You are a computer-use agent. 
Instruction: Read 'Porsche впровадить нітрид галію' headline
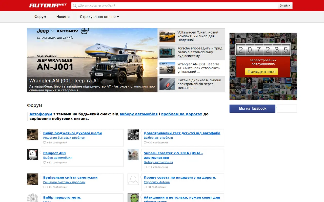click(x=200, y=52)
